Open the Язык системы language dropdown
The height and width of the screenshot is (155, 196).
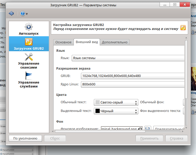pyautogui.click(x=128, y=58)
